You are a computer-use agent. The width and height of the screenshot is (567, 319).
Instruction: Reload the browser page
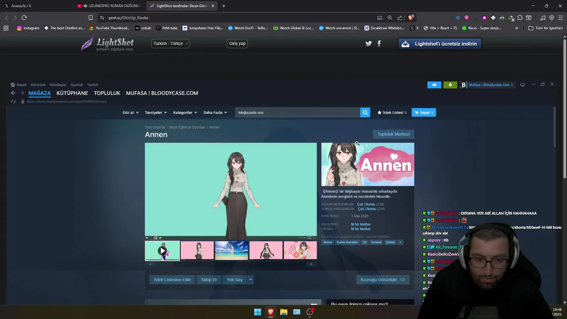pyautogui.click(x=24, y=18)
